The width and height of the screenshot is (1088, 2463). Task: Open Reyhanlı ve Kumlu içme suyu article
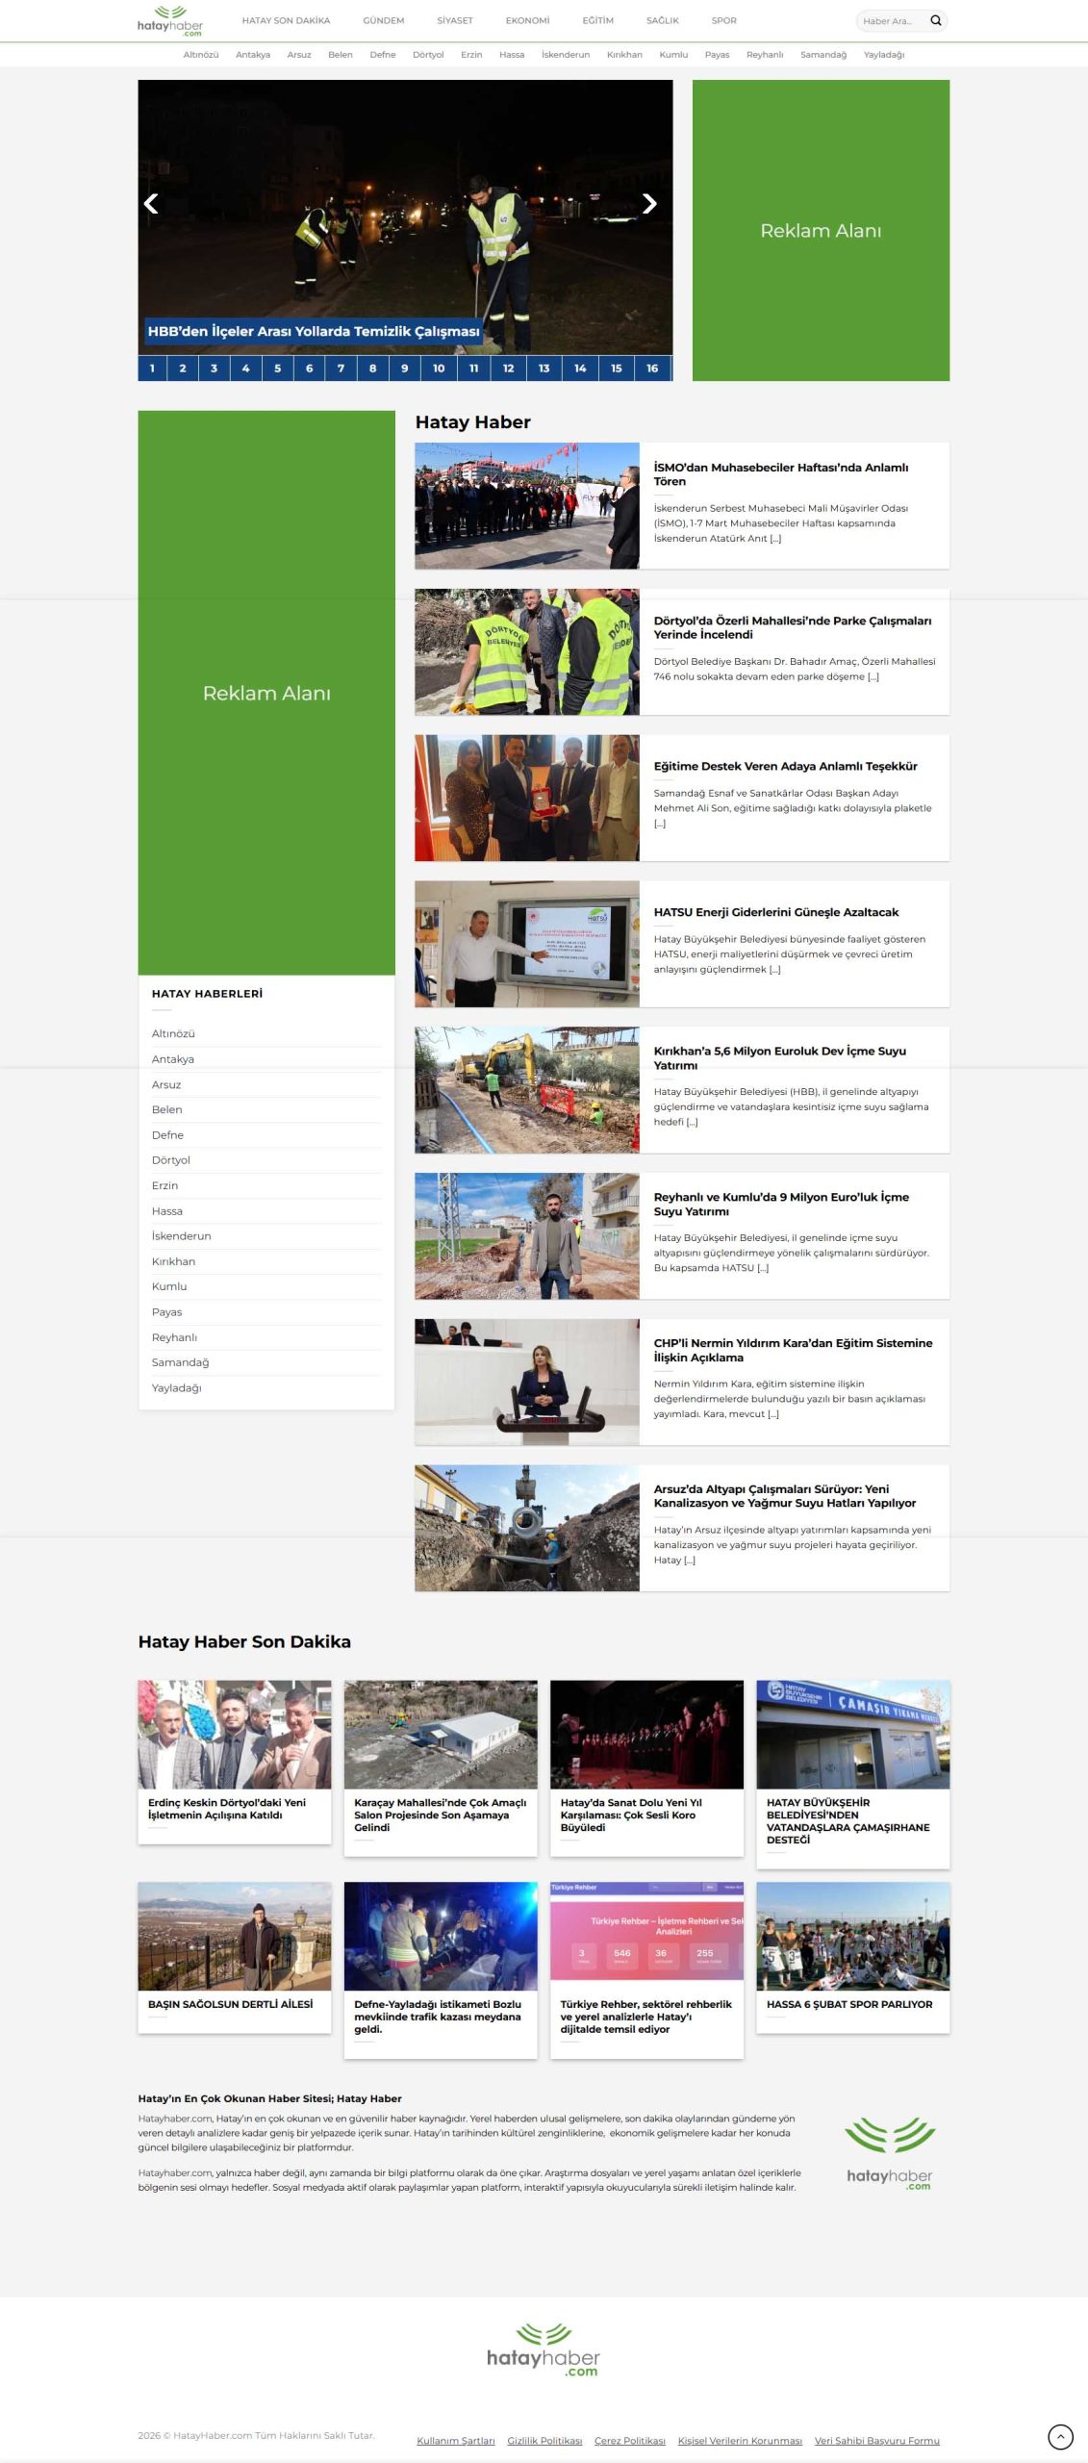tap(781, 1204)
